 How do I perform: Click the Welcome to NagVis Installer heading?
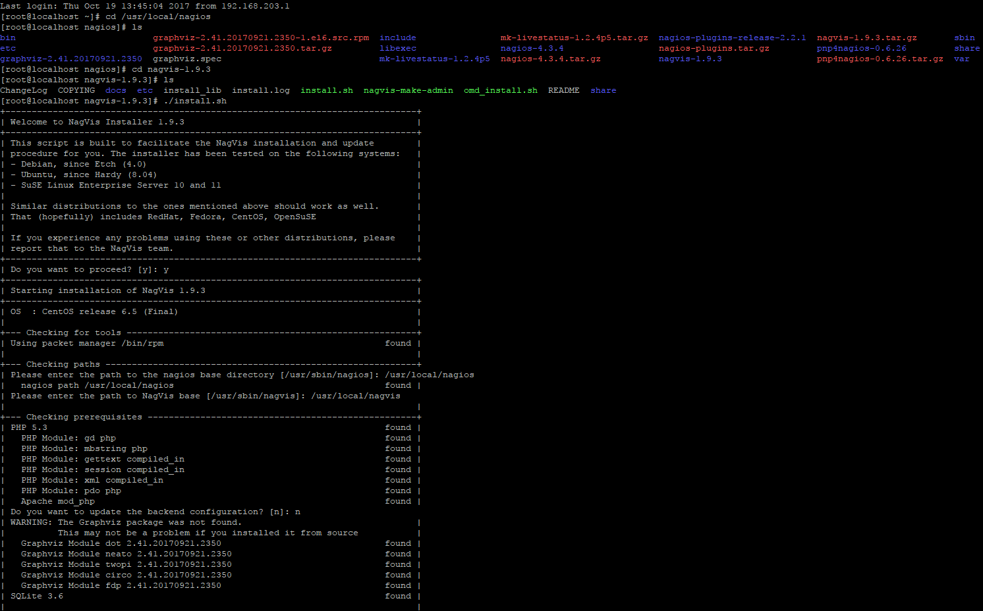point(98,122)
